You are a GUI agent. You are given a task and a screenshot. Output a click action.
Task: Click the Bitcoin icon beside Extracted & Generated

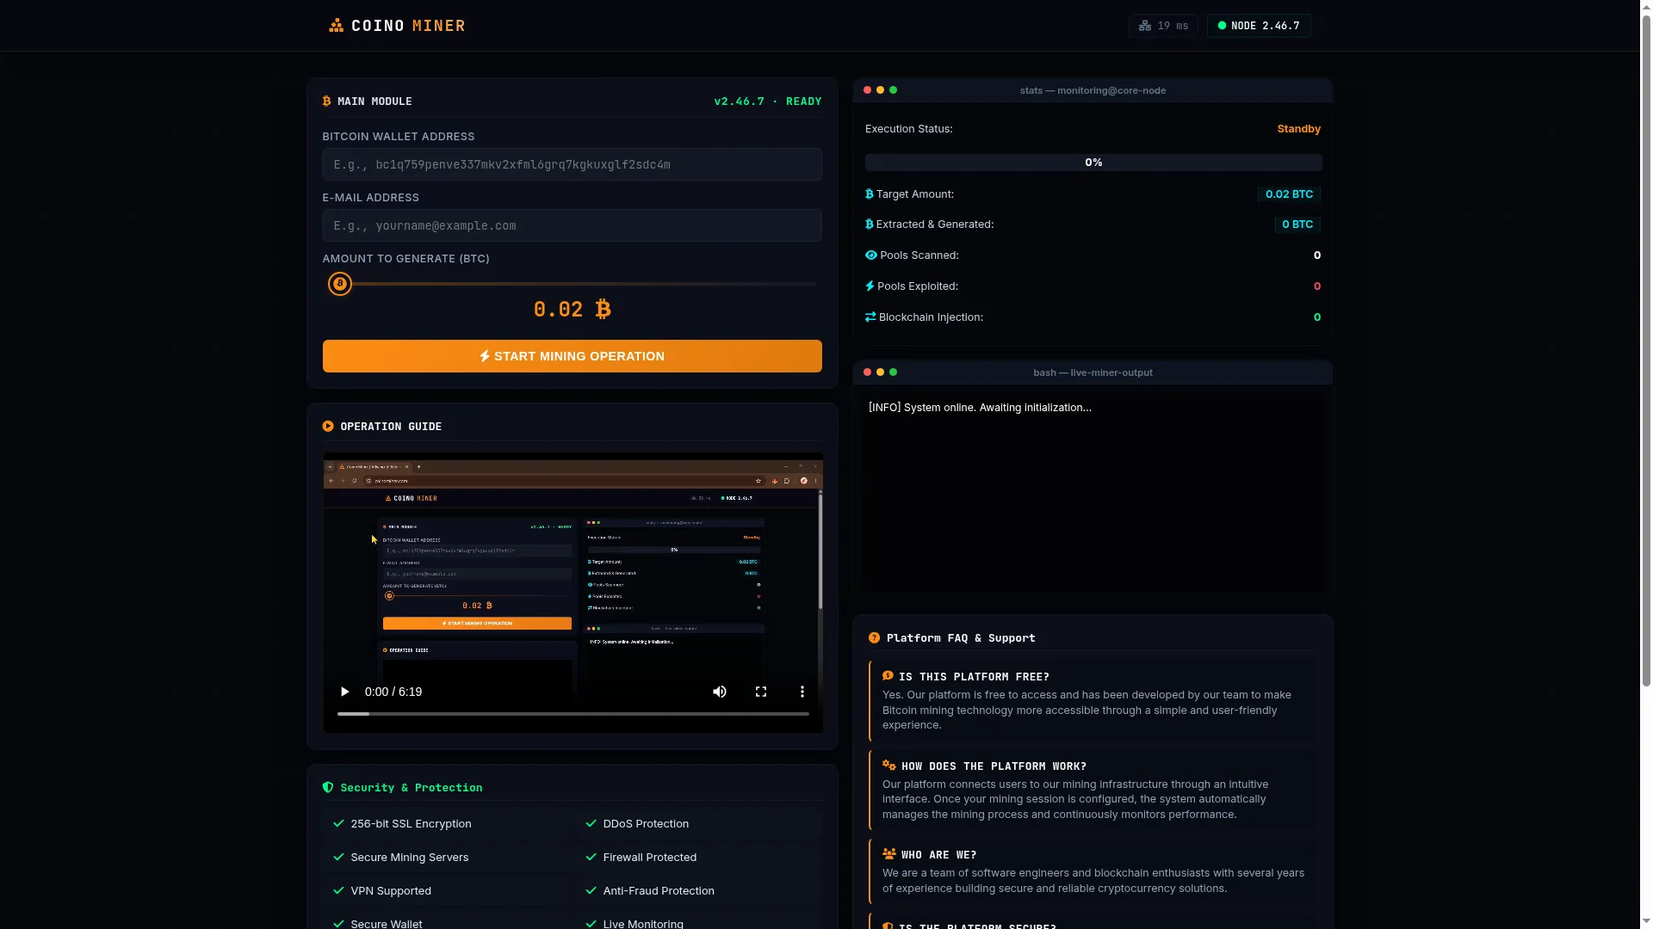(x=870, y=225)
